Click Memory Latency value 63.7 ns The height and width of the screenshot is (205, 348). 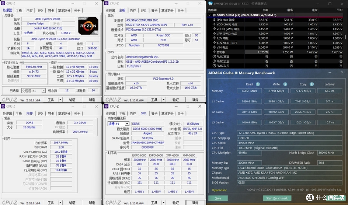pos(330,91)
